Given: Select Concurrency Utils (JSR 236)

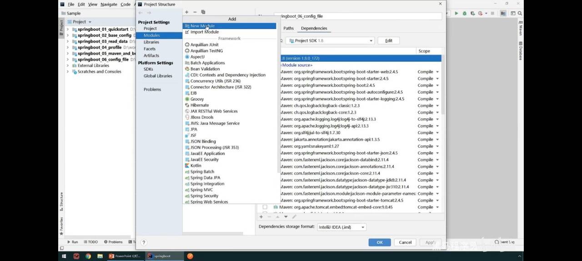Looking at the screenshot, I should point(229,81).
